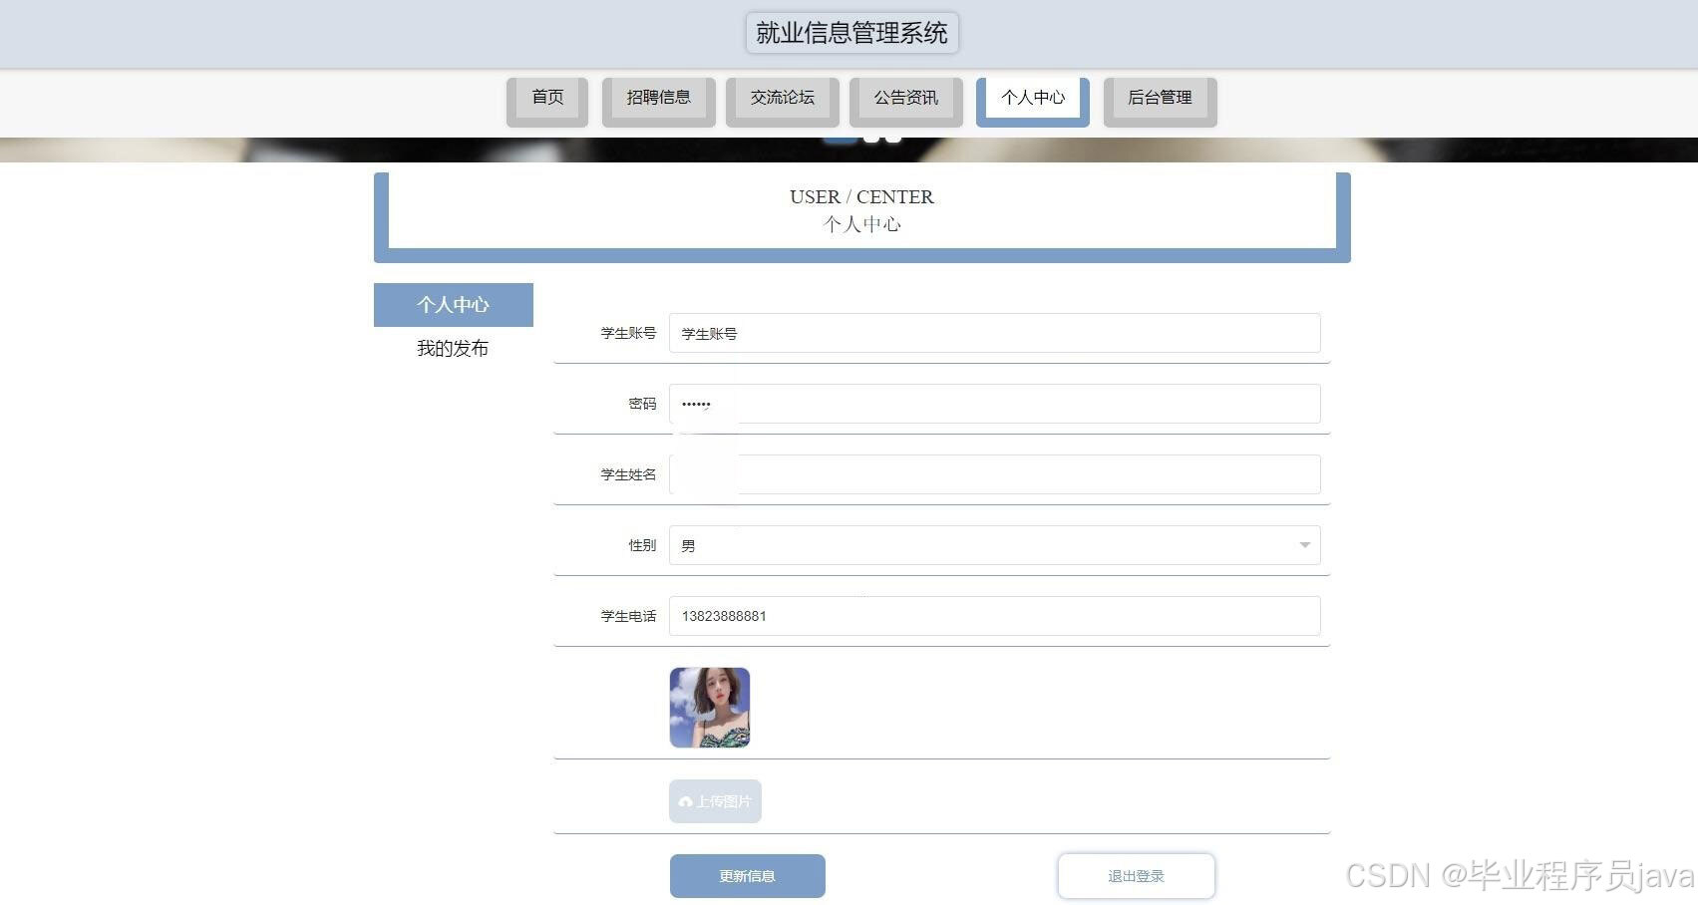The image size is (1698, 905).
Task: Click the student profile photo thumbnail
Action: pos(709,707)
